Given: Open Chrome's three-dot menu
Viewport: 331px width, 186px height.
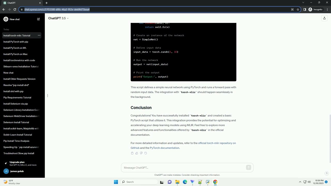Looking at the screenshot, I should click(327, 10).
